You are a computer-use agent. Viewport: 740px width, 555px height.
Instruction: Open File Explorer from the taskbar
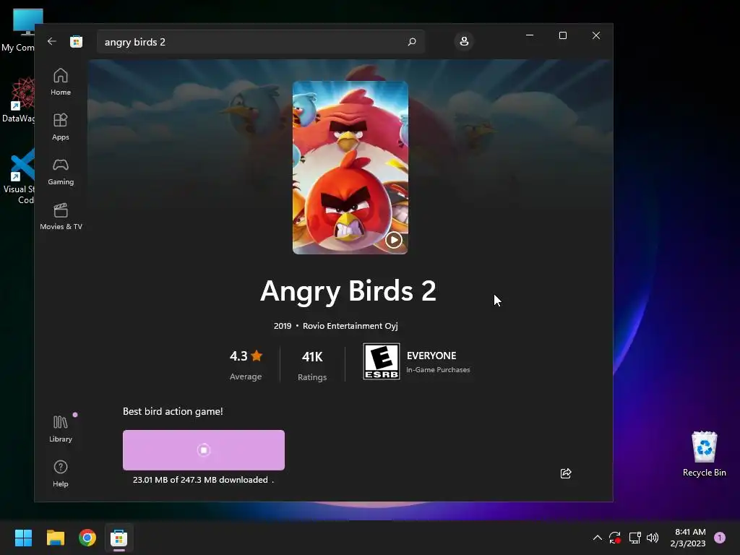tap(55, 538)
